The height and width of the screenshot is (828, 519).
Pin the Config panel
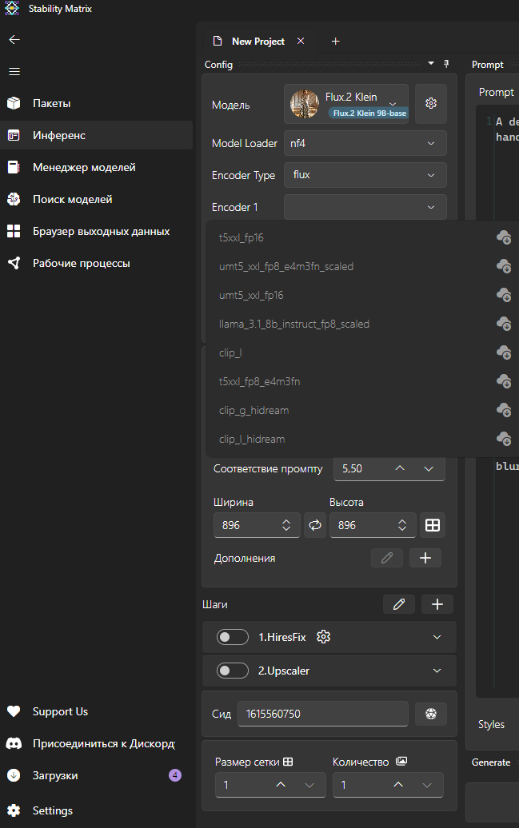[x=446, y=64]
